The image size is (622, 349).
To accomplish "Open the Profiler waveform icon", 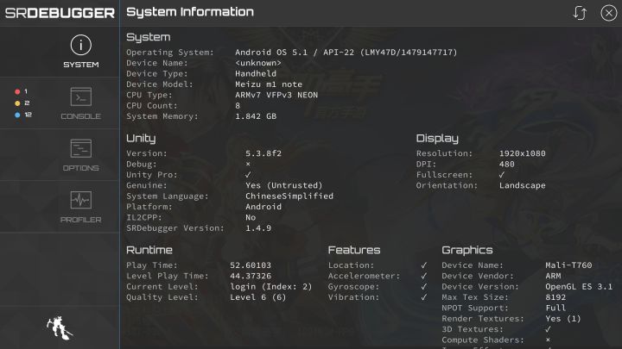I will pos(81,200).
